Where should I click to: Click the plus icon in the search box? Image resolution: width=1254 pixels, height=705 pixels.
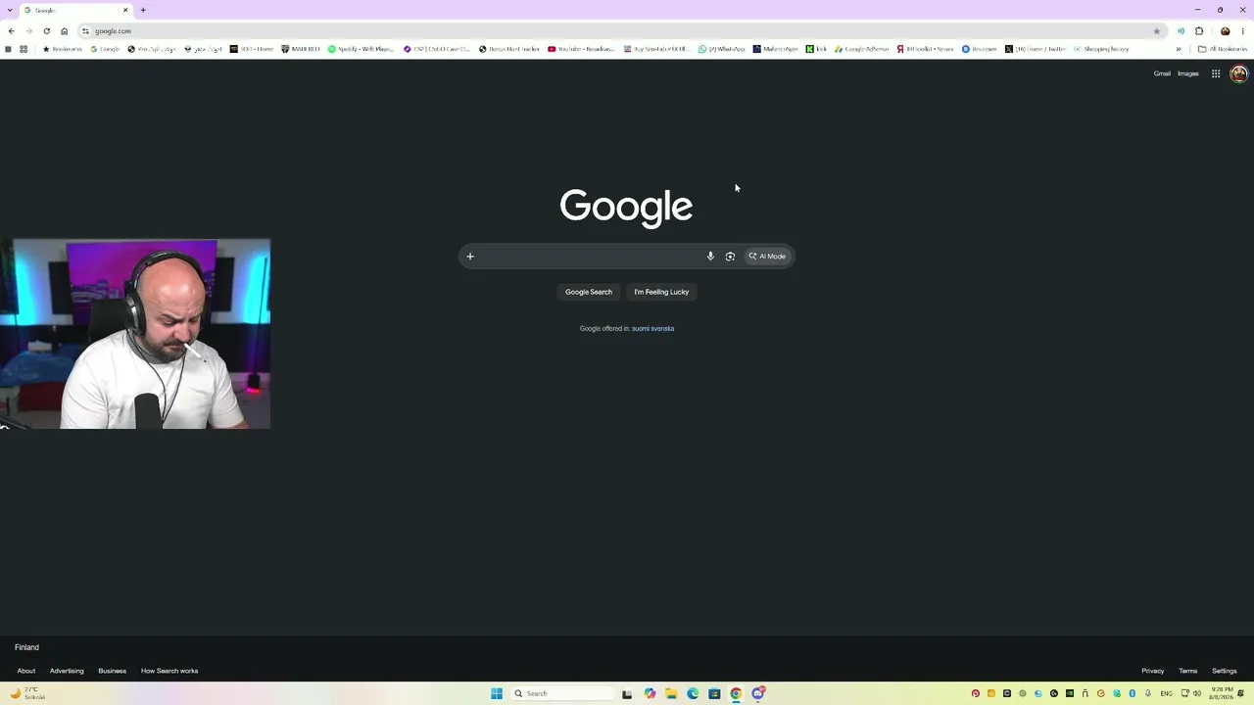click(470, 257)
